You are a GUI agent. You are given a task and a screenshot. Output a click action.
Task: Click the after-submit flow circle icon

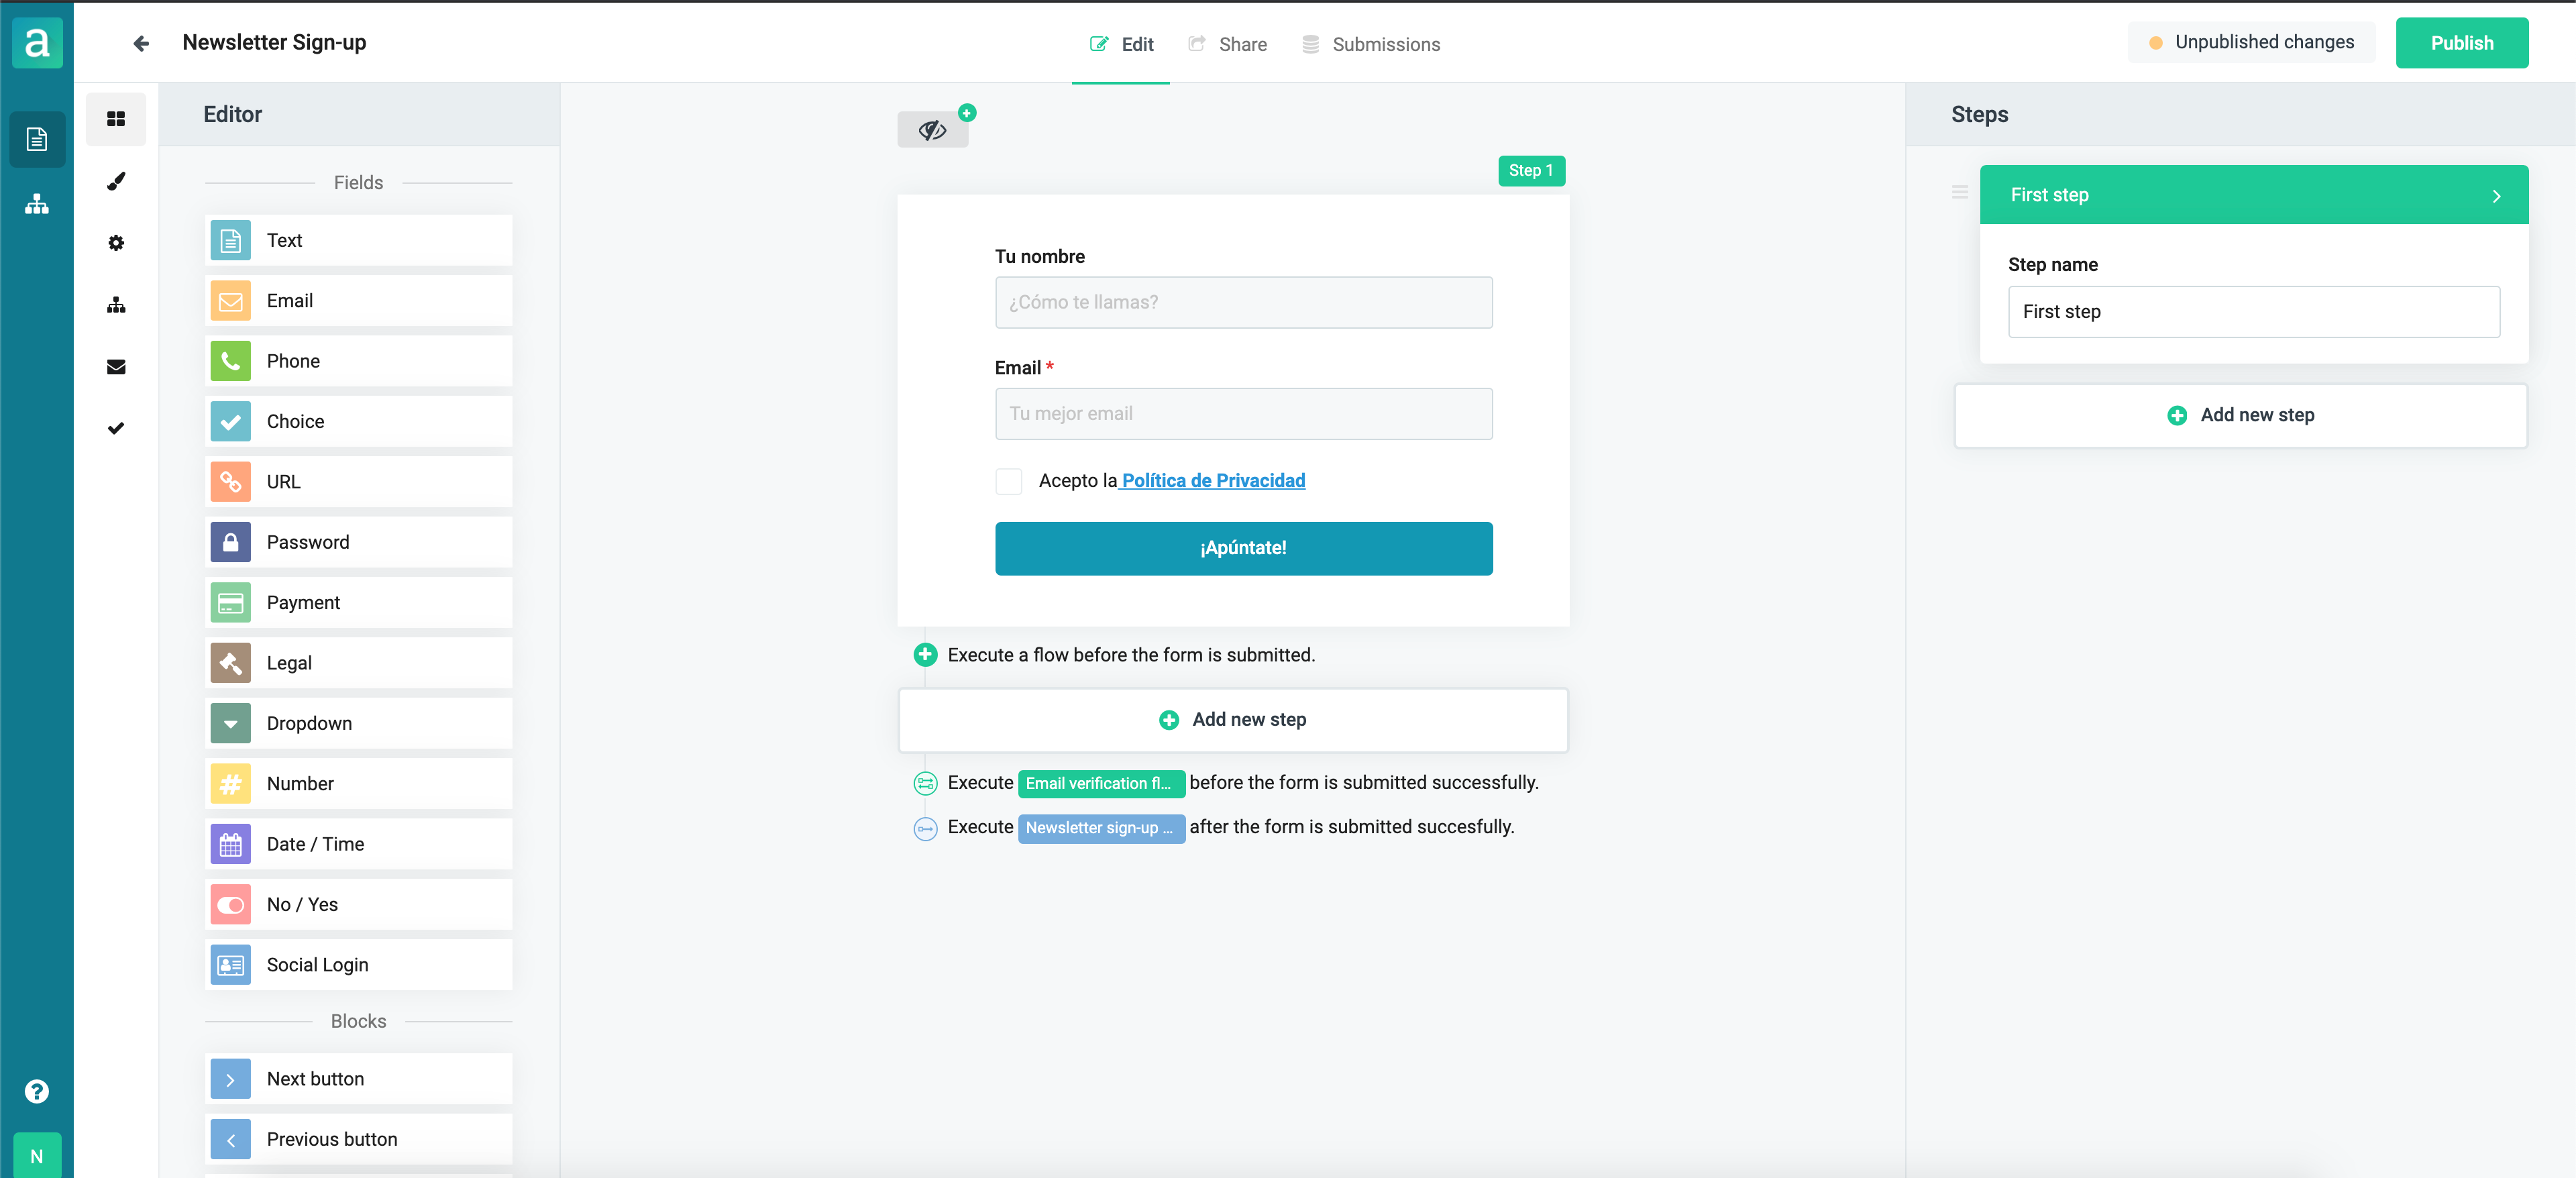[x=925, y=828]
